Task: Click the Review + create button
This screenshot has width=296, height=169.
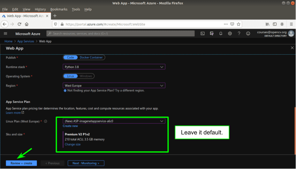Action: tap(21, 163)
